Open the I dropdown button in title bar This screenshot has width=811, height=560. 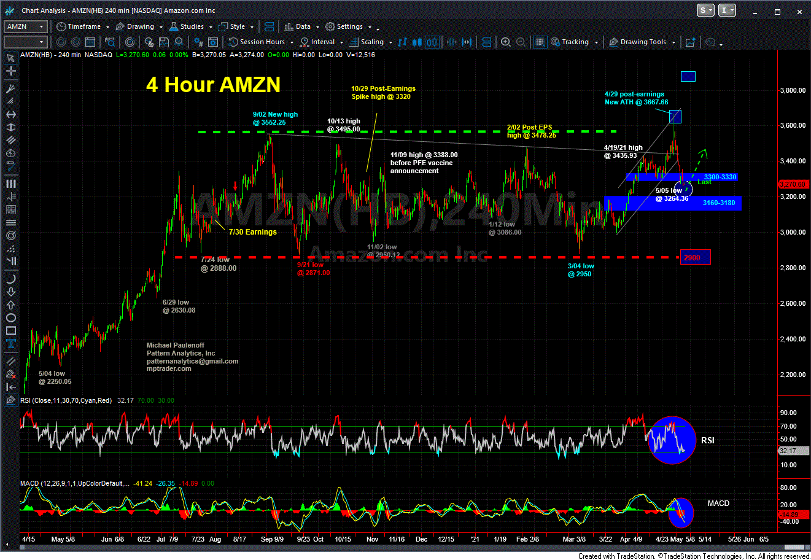[x=728, y=10]
